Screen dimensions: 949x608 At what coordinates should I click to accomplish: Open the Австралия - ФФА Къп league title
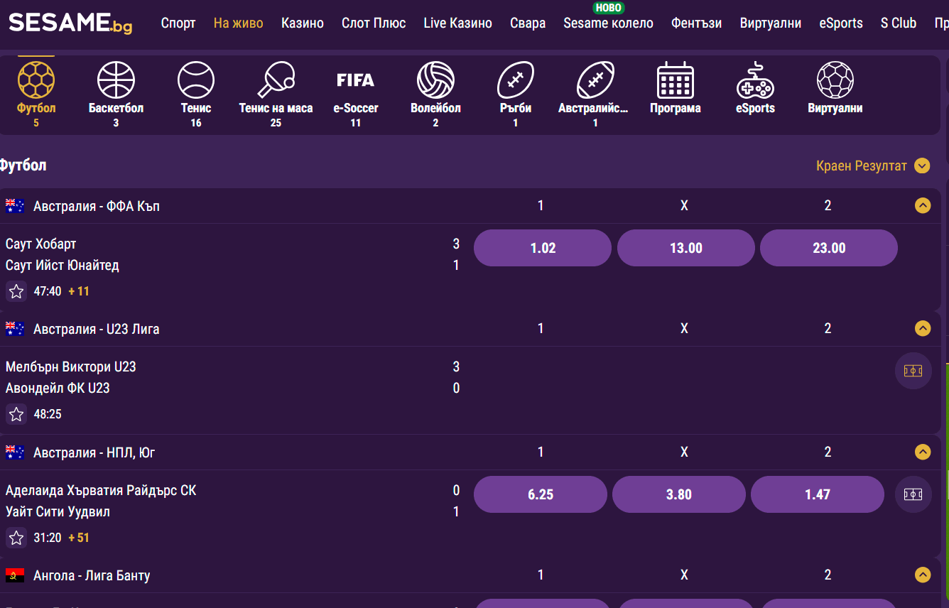coord(97,206)
